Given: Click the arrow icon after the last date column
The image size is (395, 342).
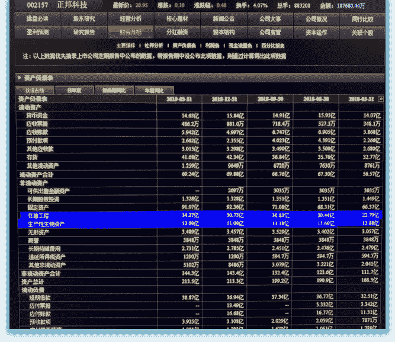Looking at the screenshot, I should coord(380,99).
